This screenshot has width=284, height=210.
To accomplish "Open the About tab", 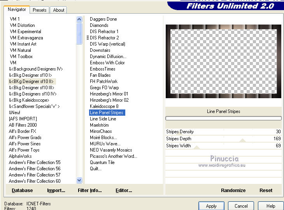I will (58, 10).
